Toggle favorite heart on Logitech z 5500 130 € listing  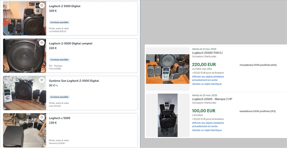pos(42,118)
